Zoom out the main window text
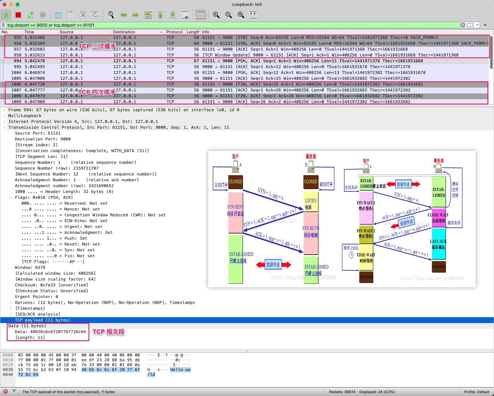This screenshot has width=494, height=396. click(229, 15)
